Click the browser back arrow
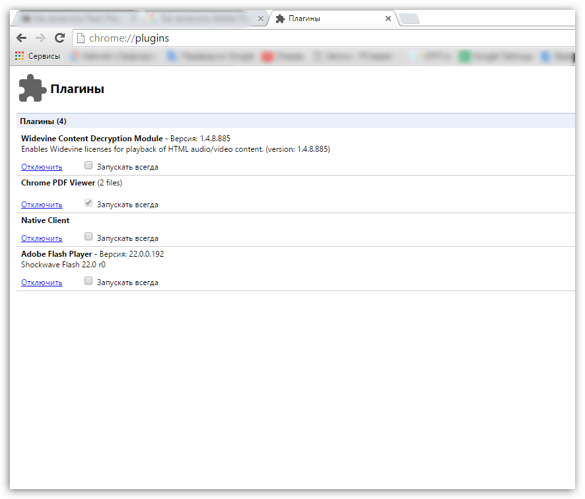 tap(22, 38)
